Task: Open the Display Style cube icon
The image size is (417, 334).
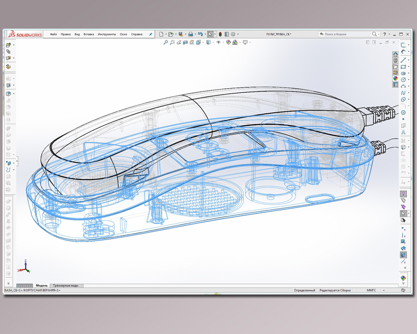Action: pos(209,42)
